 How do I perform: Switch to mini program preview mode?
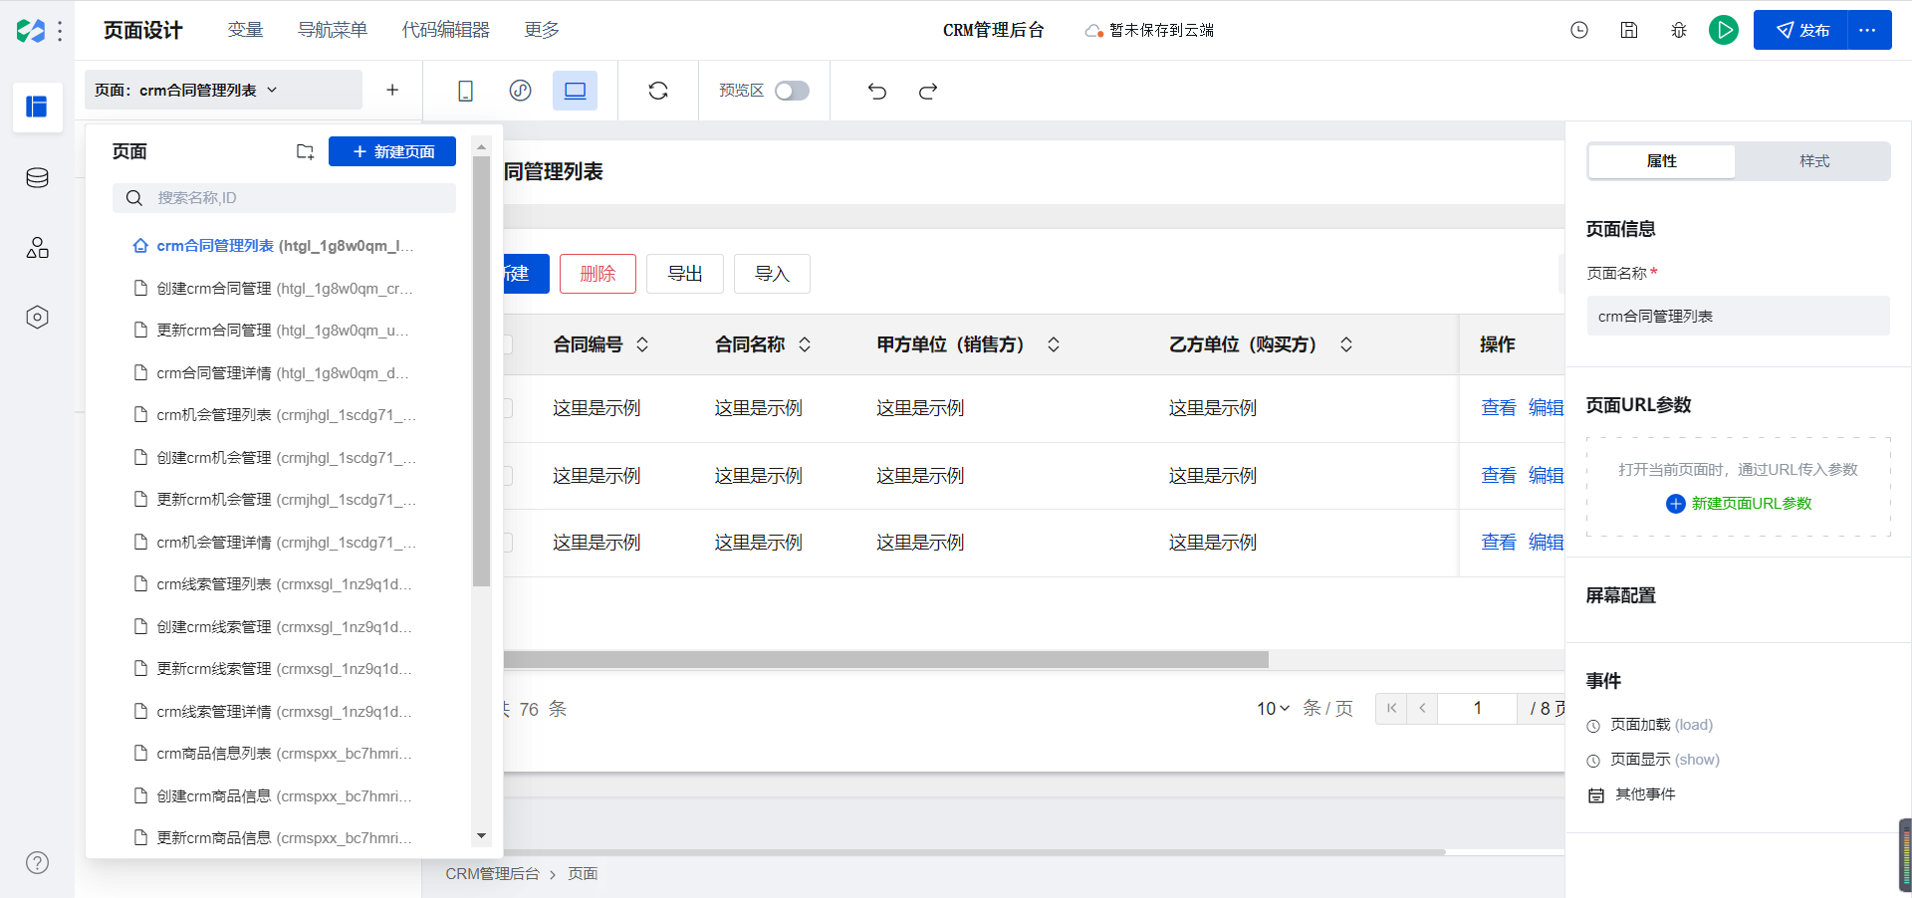(520, 91)
